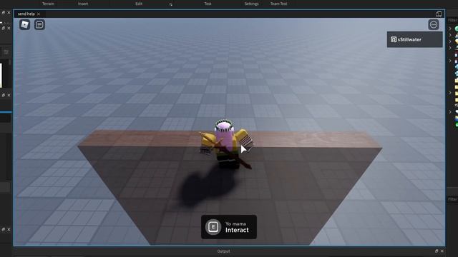Select the sStillwater player list entry

click(415, 39)
